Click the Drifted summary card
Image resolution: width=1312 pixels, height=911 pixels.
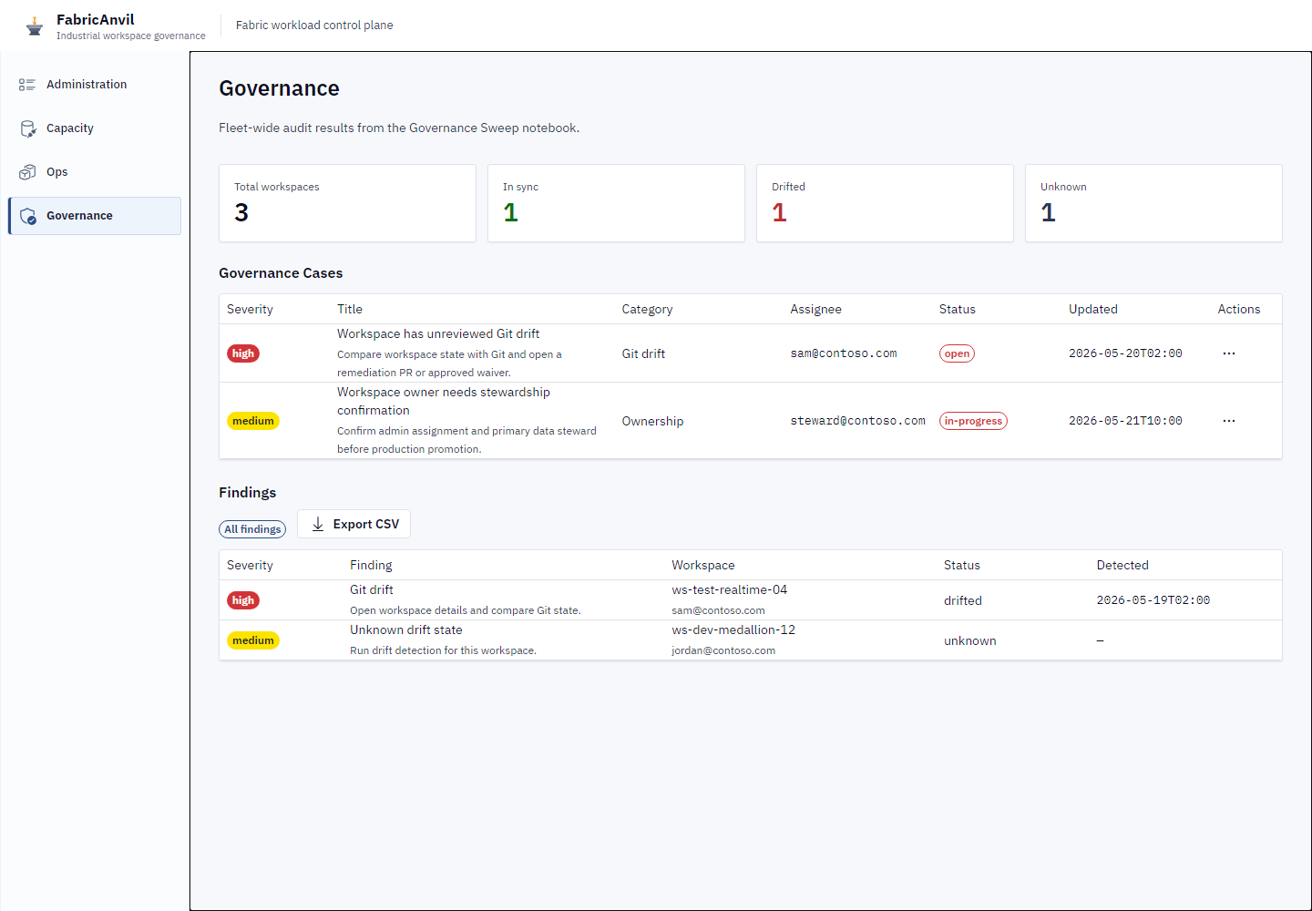[x=885, y=203]
